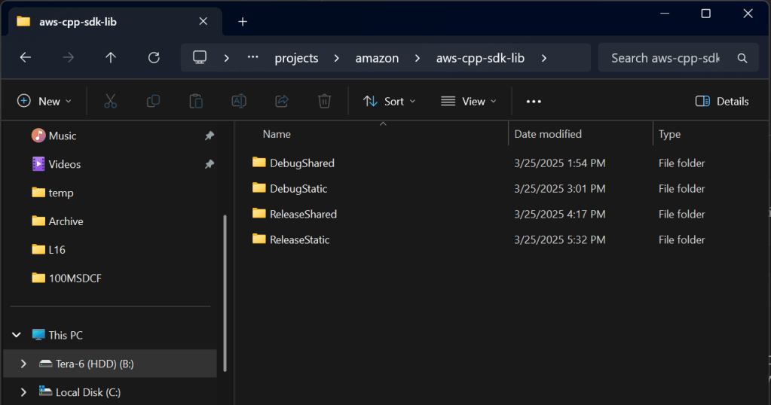The width and height of the screenshot is (771, 405).
Task: Open the New item menu
Action: tap(44, 101)
